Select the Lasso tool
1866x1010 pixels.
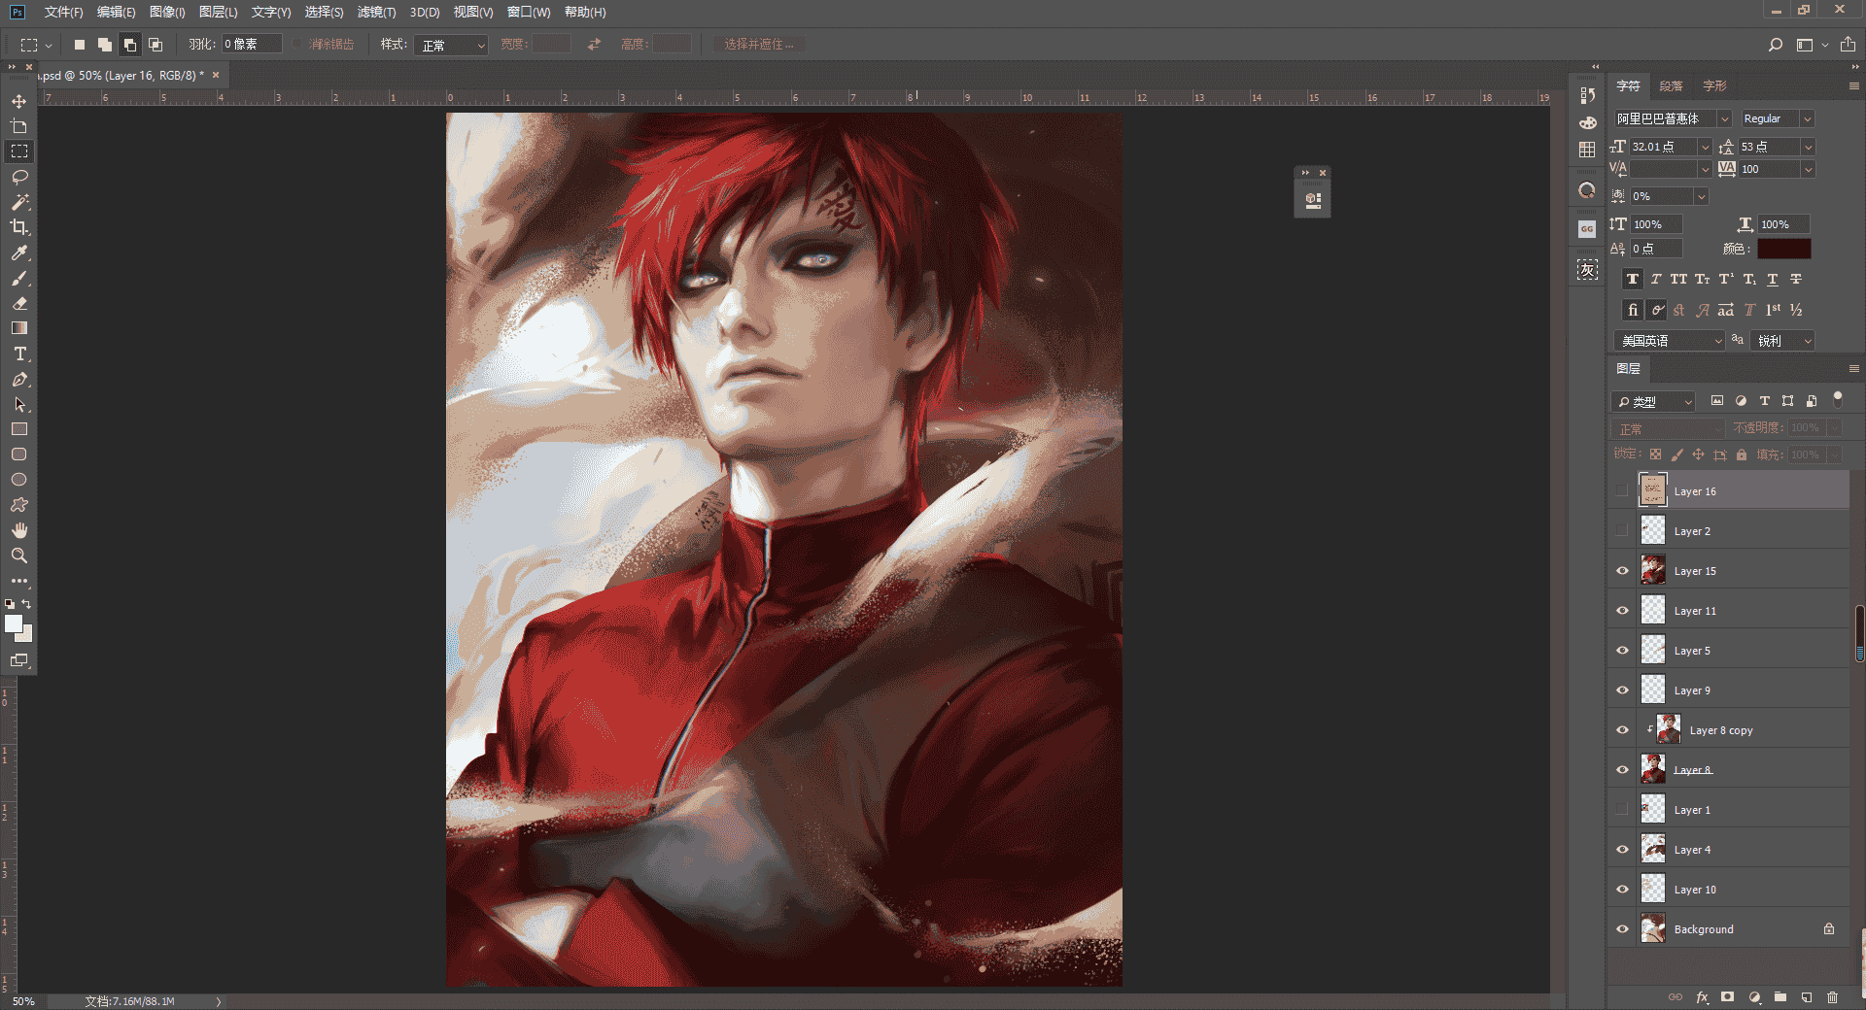point(18,177)
